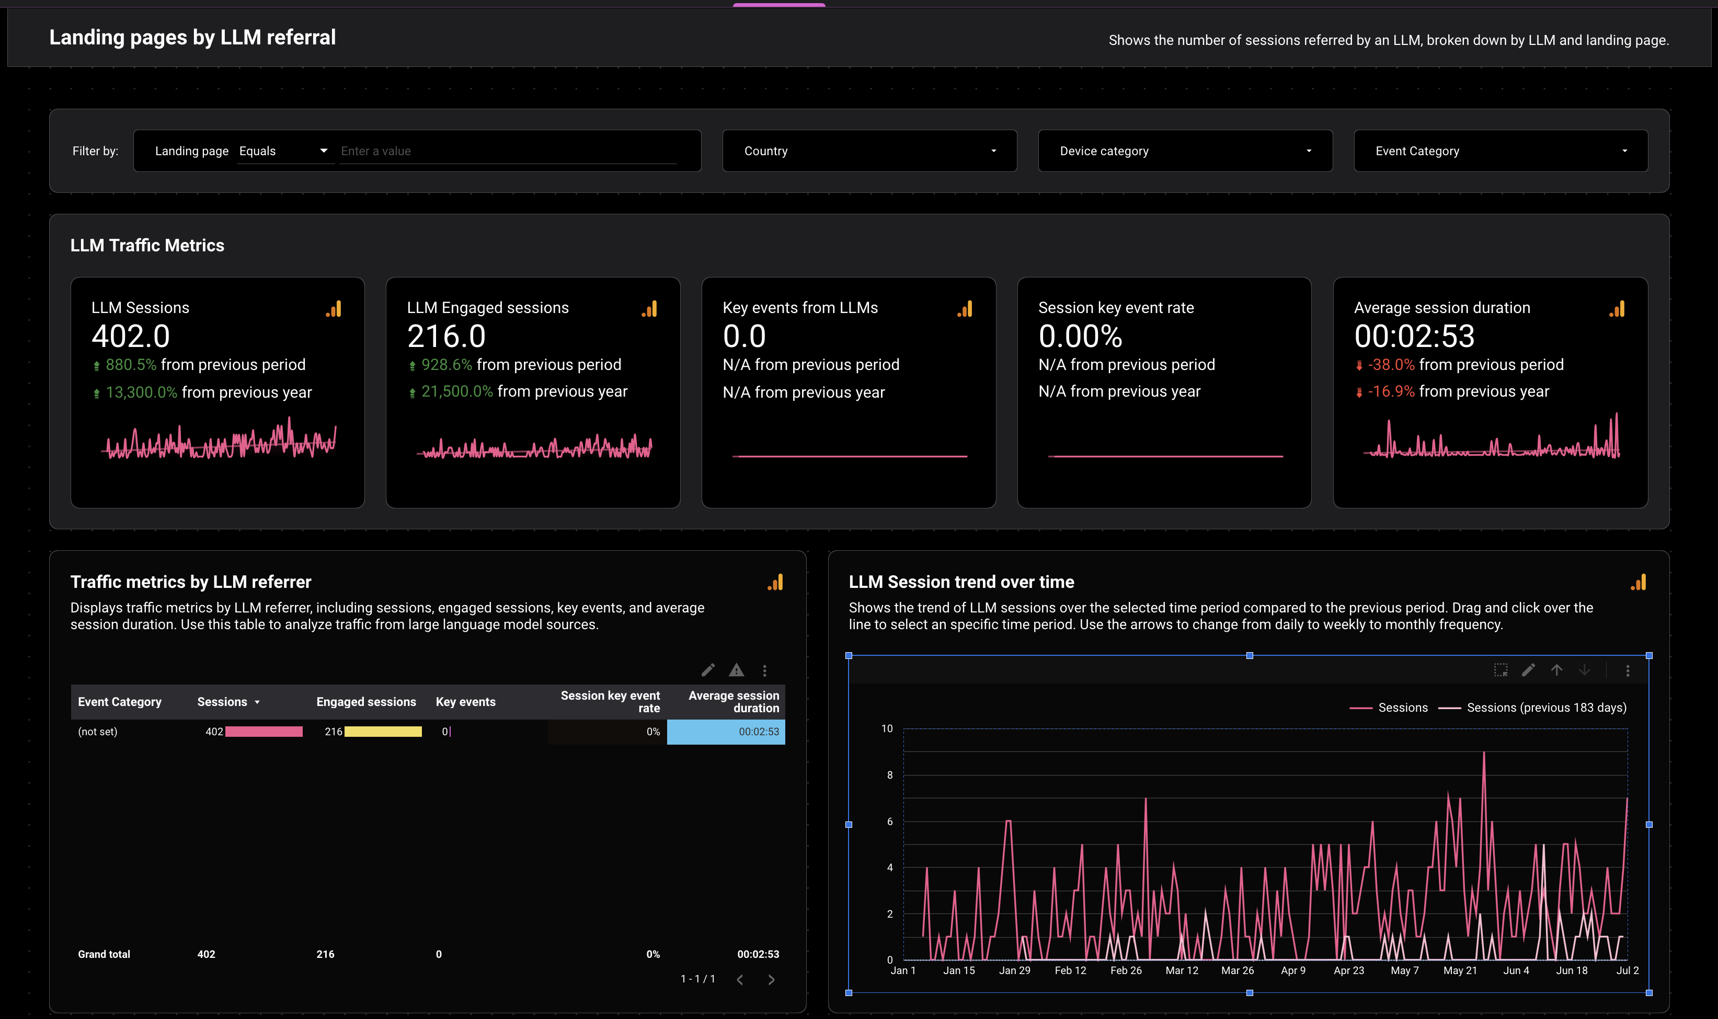The width and height of the screenshot is (1718, 1019).
Task: Decrease trend chart frequency with the down arrow
Action: coord(1585,670)
